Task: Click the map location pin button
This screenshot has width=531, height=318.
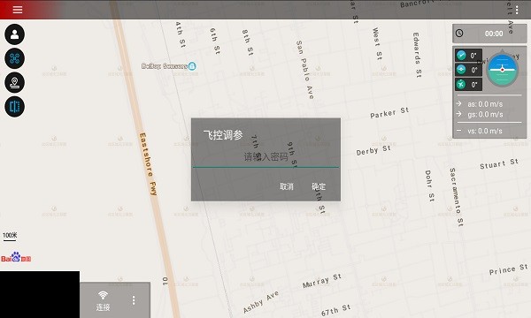Action: tap(14, 82)
